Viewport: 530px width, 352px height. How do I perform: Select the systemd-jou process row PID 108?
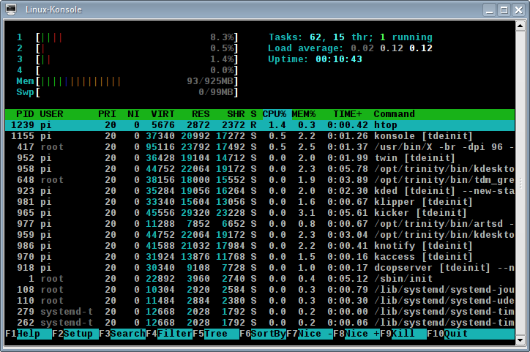tap(260, 290)
